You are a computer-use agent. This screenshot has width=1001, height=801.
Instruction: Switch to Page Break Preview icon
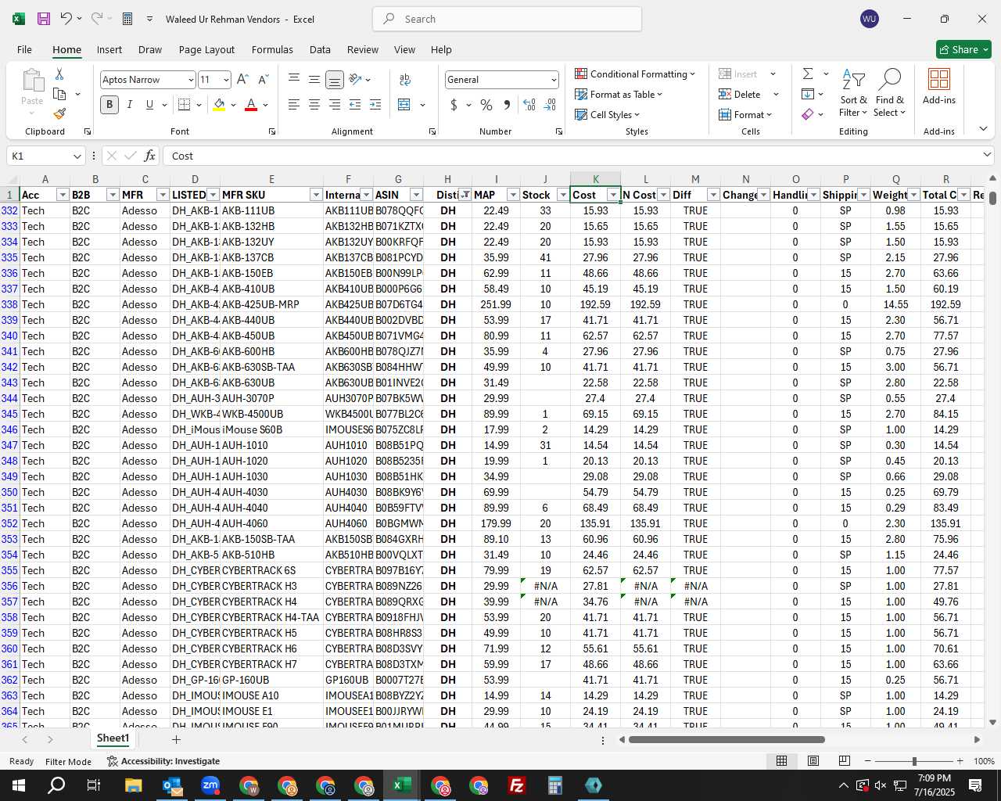[x=845, y=761]
